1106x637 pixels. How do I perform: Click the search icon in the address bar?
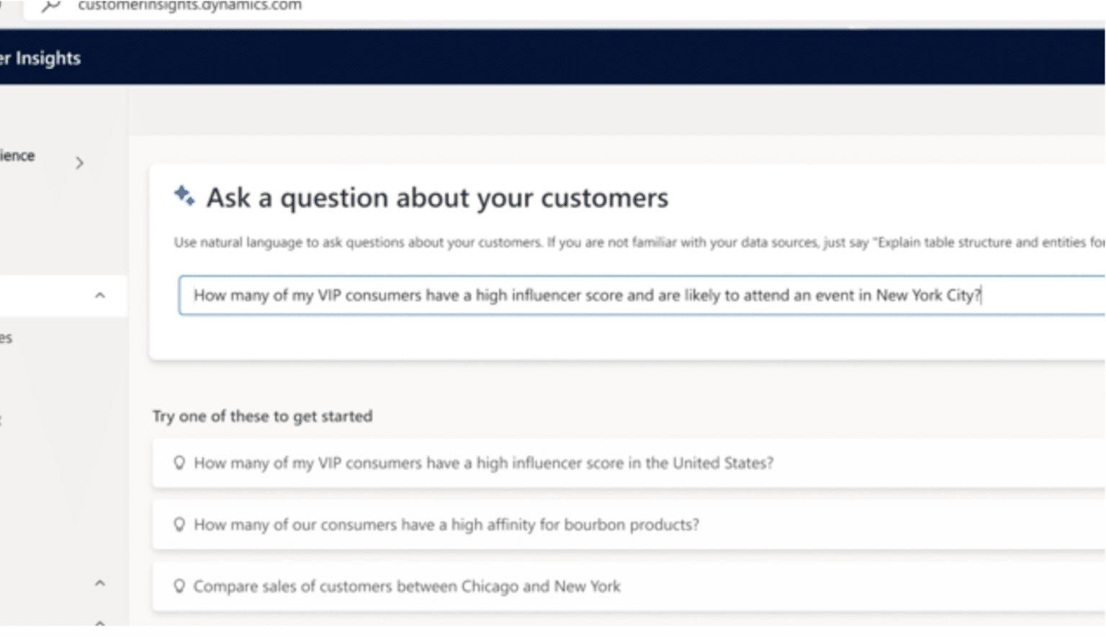coord(50,6)
